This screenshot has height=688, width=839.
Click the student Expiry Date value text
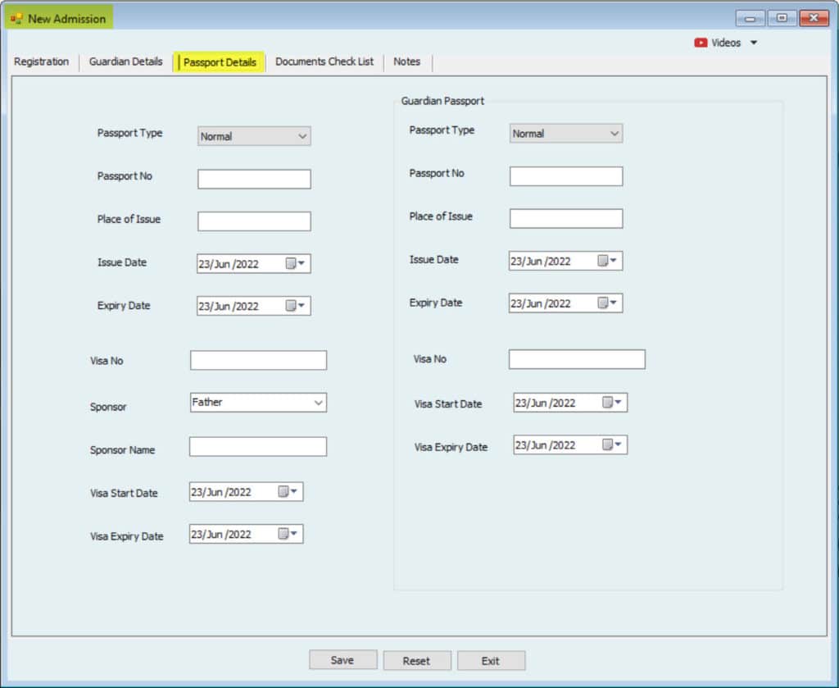coord(229,306)
